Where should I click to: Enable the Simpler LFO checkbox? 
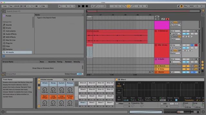[162, 103]
